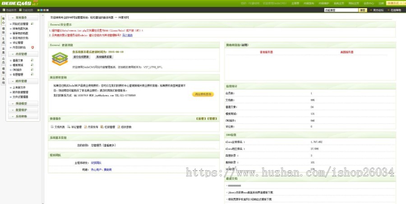The height and width of the screenshot is (204, 406).
Task: Pick a color from theme swatches
Action: (x=42, y=9)
